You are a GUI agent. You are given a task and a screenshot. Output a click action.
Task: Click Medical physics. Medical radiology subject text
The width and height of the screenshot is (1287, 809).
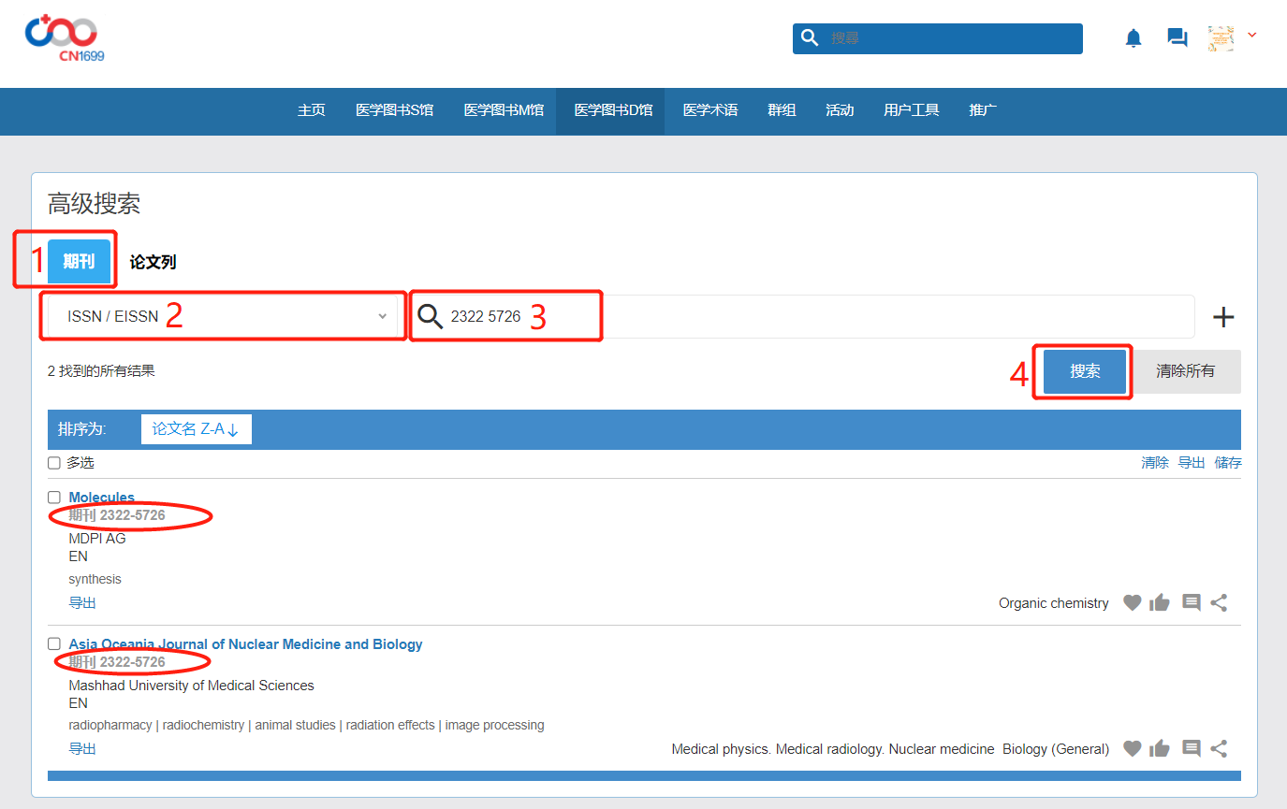click(x=833, y=749)
